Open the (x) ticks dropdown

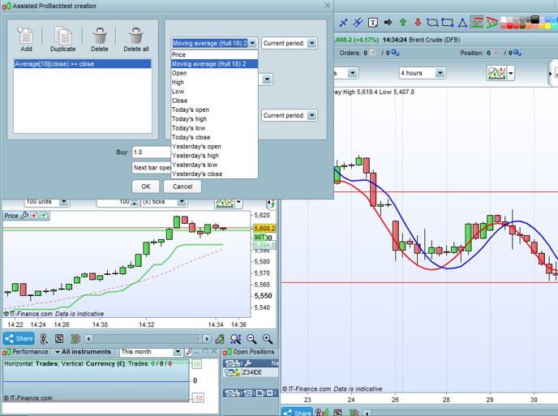coord(164,202)
